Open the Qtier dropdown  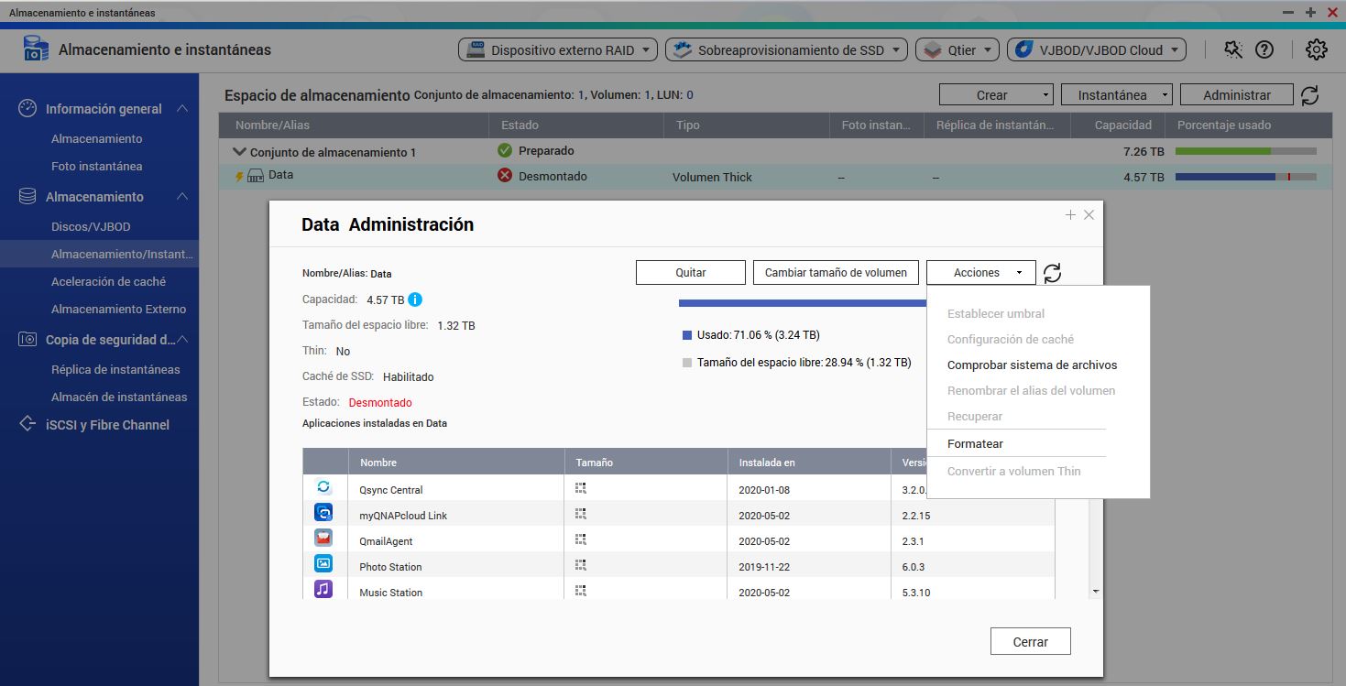pos(957,50)
